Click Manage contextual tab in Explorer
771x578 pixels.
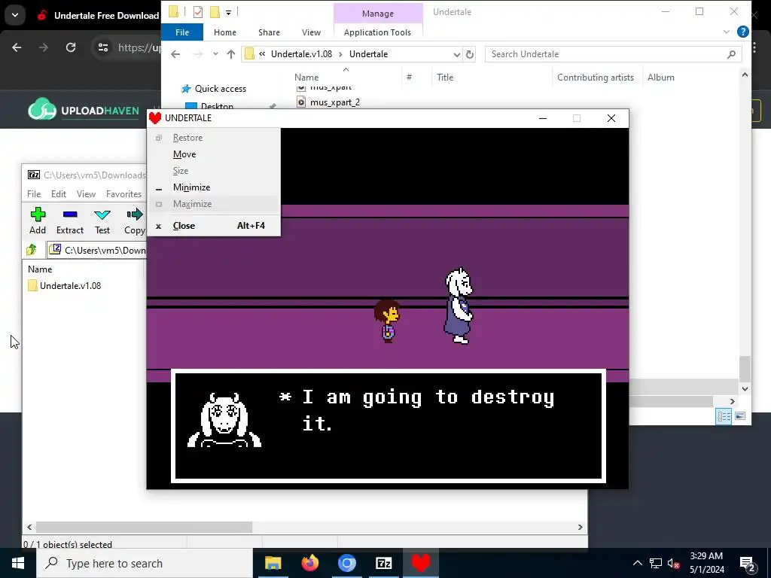[378, 14]
